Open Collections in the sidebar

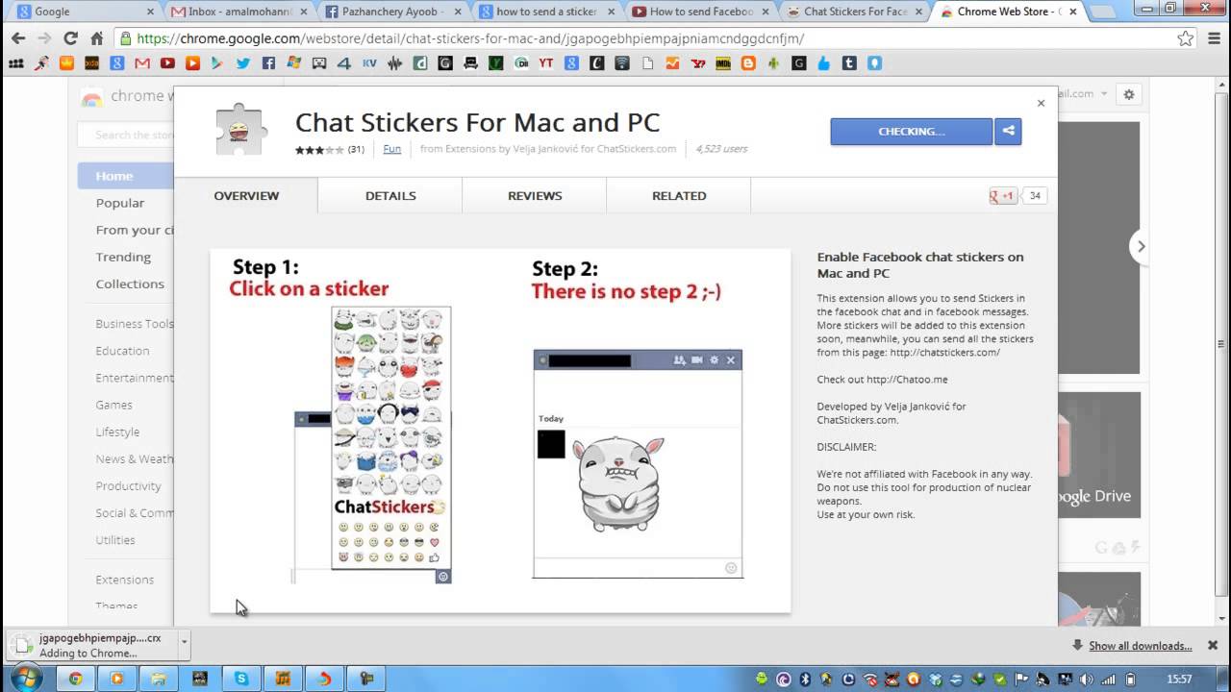[x=130, y=284]
